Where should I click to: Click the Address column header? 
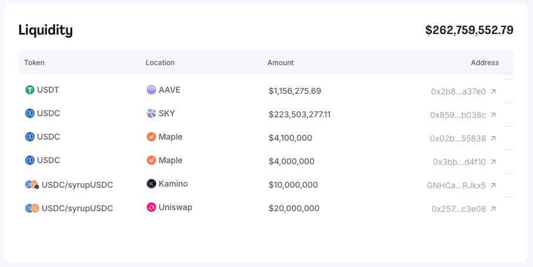pos(484,63)
